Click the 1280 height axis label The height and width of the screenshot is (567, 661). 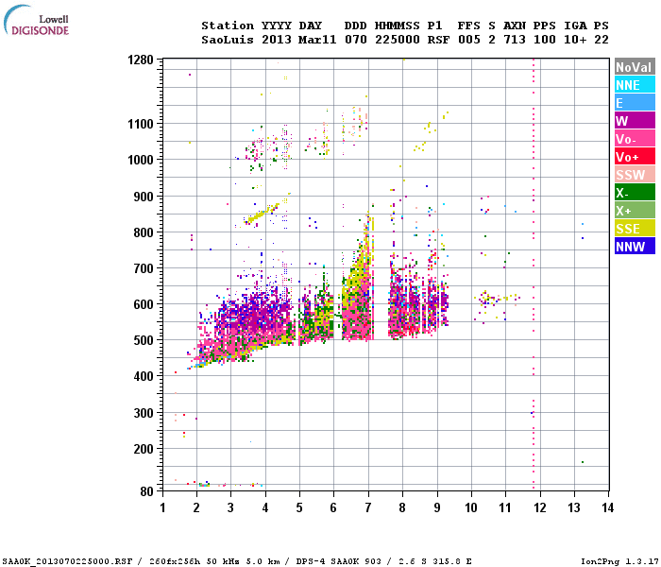click(141, 60)
